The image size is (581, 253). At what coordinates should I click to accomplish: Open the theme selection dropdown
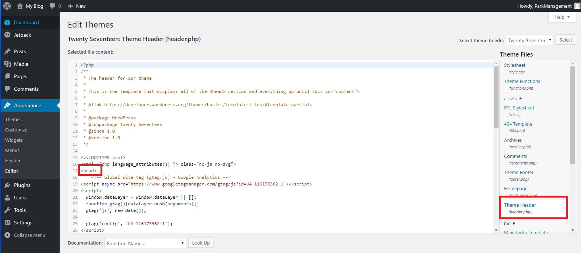coord(529,40)
